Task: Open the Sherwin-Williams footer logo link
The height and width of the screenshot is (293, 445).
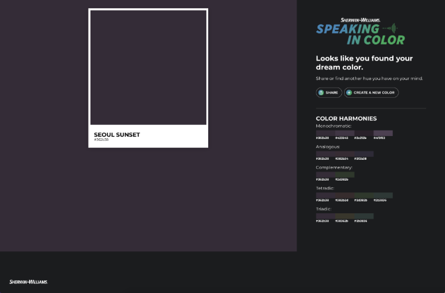Action: pos(29,281)
